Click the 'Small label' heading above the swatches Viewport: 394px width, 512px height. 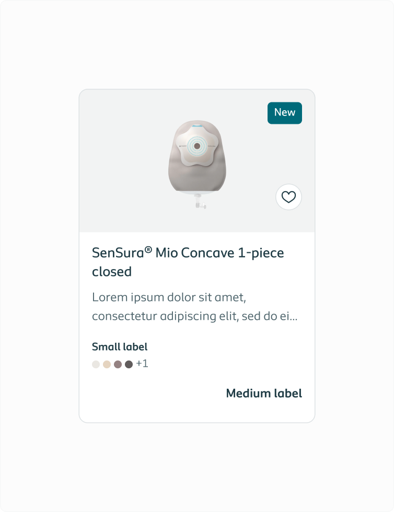pos(120,346)
